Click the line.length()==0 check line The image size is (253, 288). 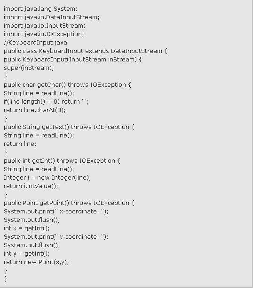(x=46, y=102)
